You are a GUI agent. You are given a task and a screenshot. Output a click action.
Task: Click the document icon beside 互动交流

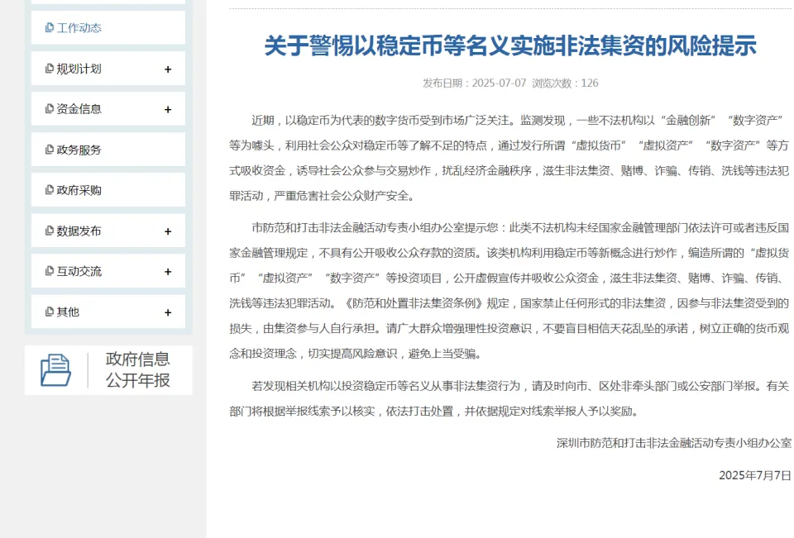(49, 271)
